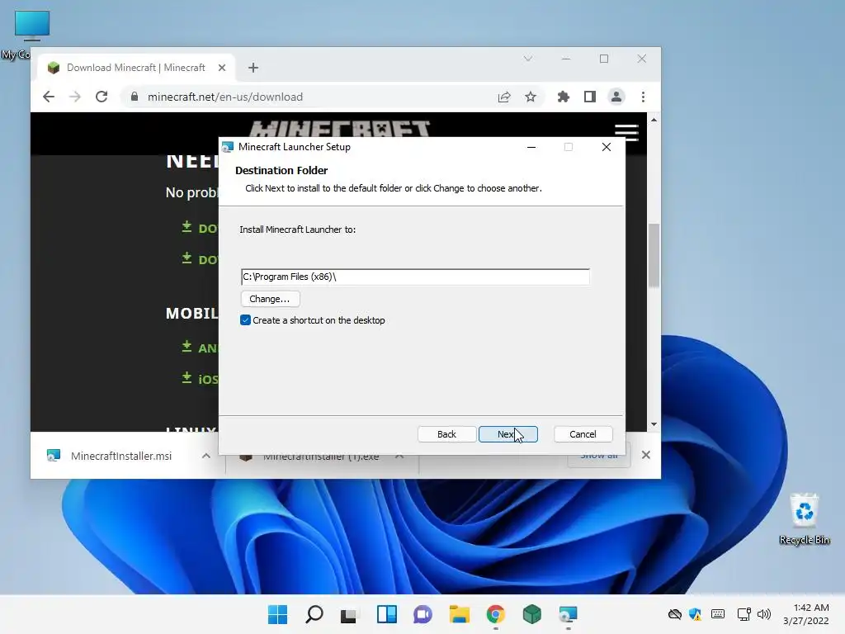Cancel the Minecraft Launcher Setup

click(583, 434)
